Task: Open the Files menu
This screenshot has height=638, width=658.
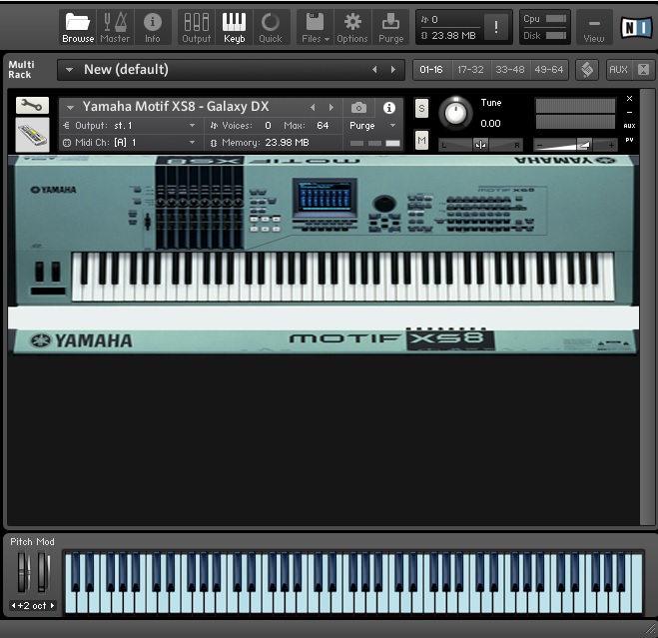Action: [316, 27]
